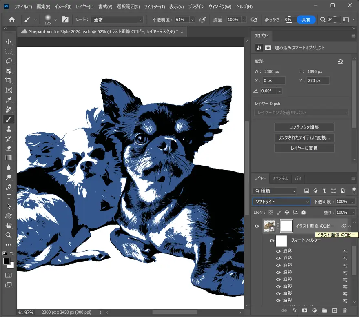The image size is (359, 317).
Task: Click the delete layer trash icon
Action: (344, 311)
